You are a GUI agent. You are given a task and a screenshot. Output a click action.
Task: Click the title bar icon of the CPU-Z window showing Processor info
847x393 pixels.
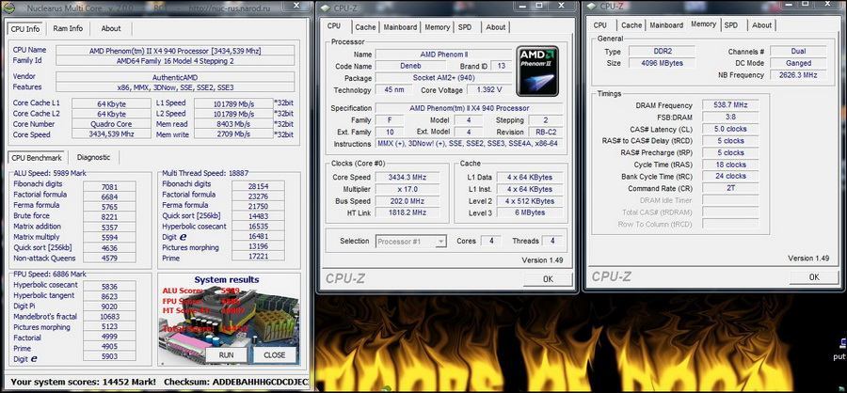(326, 8)
